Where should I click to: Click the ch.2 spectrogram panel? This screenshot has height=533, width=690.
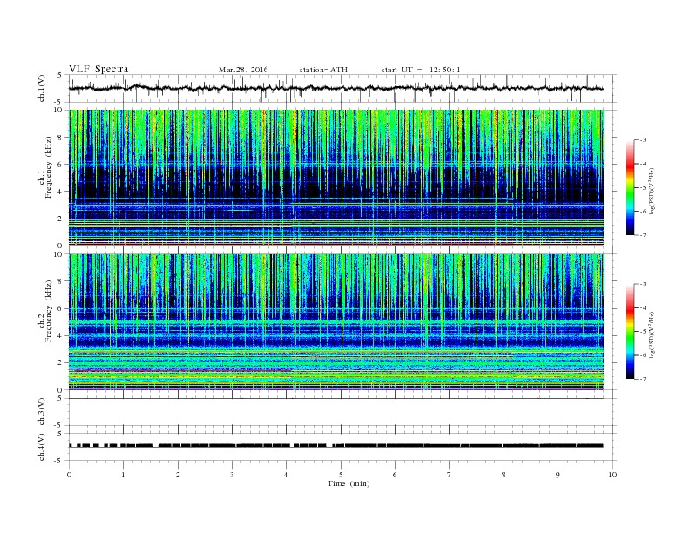[336, 322]
